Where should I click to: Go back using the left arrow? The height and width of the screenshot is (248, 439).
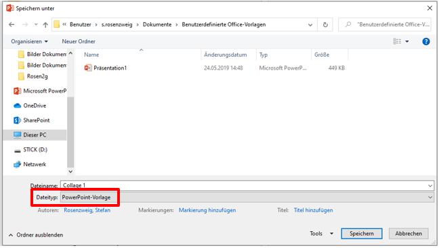tap(12, 24)
